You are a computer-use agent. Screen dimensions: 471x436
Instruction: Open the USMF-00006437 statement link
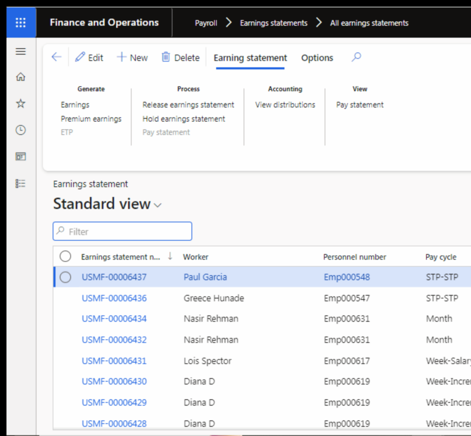click(x=114, y=277)
